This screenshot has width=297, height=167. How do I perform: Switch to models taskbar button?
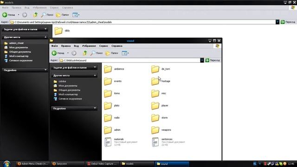click(x=137, y=164)
